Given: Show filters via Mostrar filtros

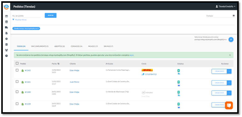Looking at the screenshot, I should [21, 20].
